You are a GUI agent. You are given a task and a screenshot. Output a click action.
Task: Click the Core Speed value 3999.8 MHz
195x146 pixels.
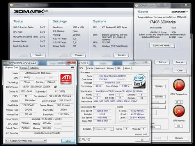point(102,111)
